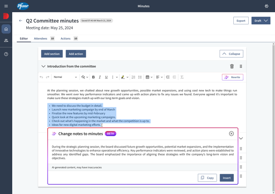275x194 pixels.
Task: Redo the last edit
Action: (x=48, y=77)
